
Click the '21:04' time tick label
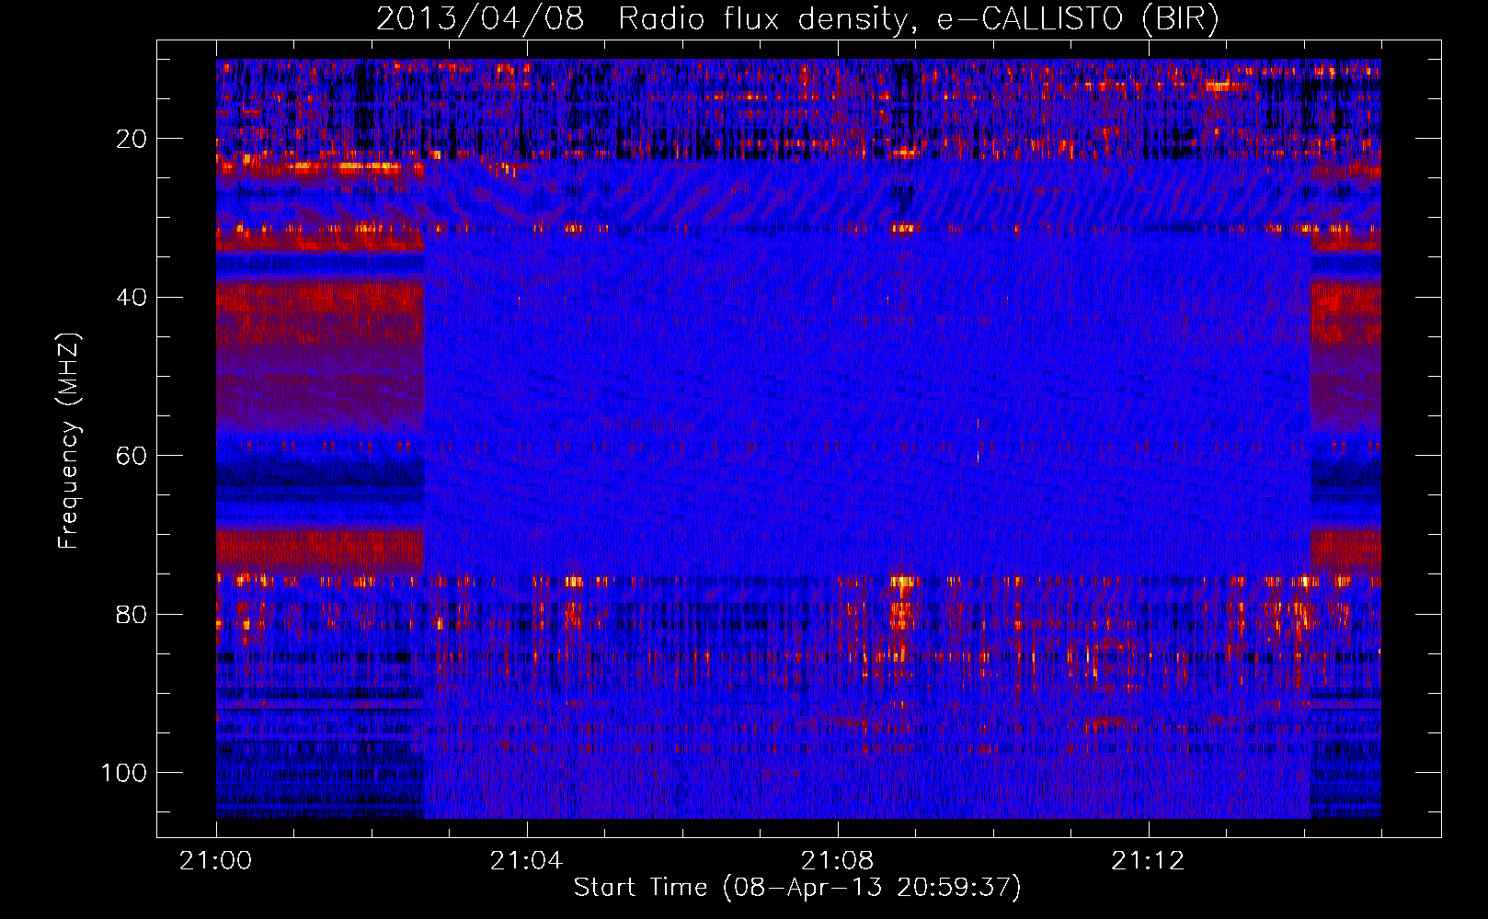click(x=526, y=861)
